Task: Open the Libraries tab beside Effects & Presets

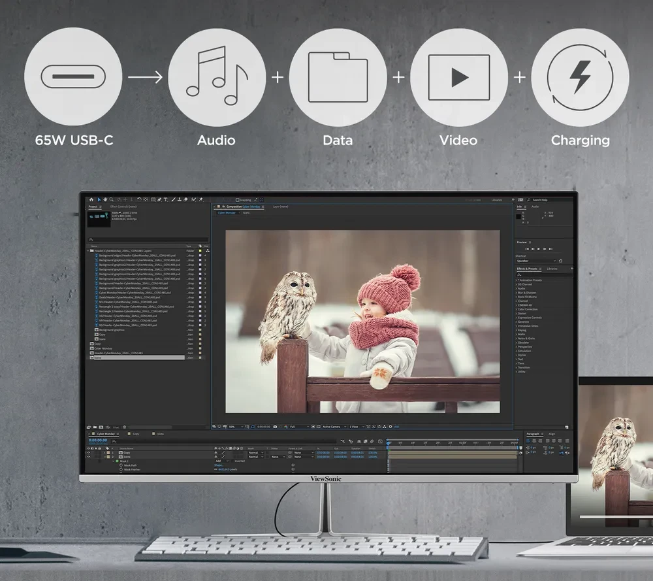Action: (x=552, y=269)
